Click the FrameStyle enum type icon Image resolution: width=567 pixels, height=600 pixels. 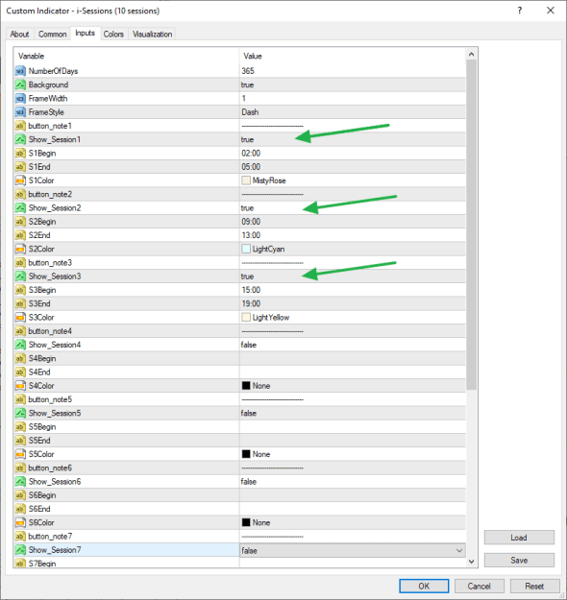20,112
